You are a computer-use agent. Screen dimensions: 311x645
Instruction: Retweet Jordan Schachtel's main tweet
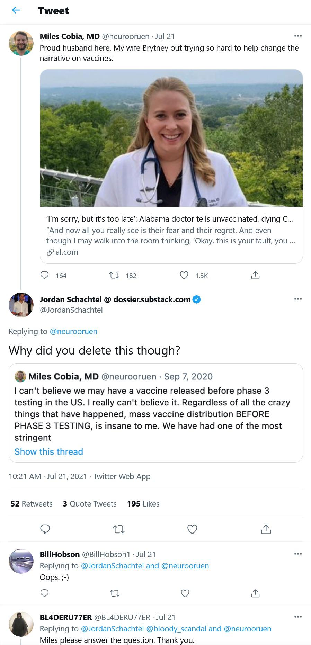(x=119, y=529)
